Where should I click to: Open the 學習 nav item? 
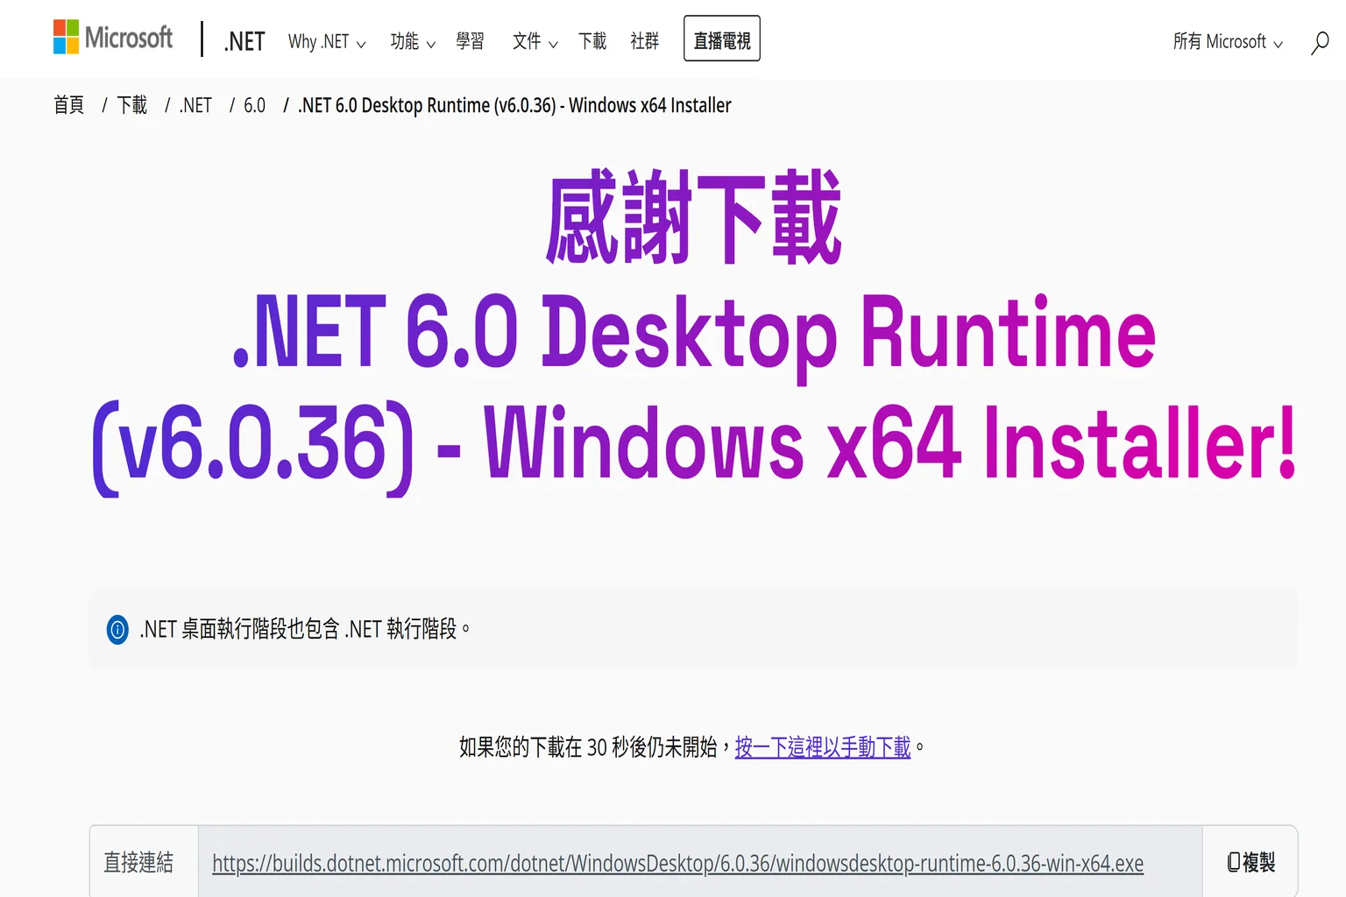(470, 41)
